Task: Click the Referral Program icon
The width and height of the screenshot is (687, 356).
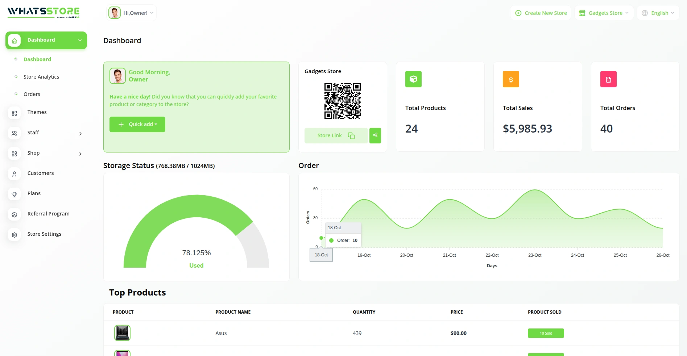Action: click(15, 214)
